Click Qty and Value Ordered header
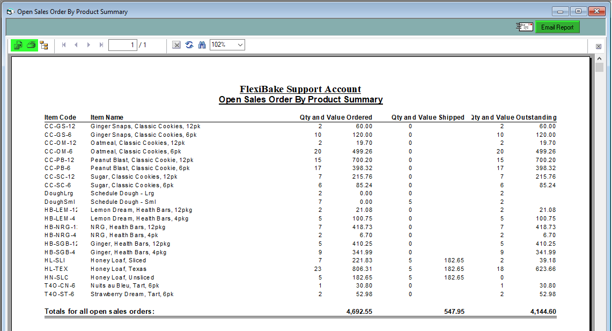 coord(336,117)
